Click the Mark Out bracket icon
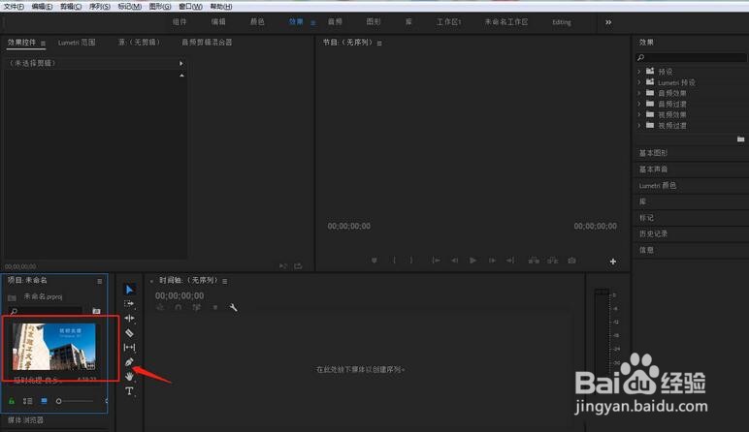 click(x=410, y=261)
